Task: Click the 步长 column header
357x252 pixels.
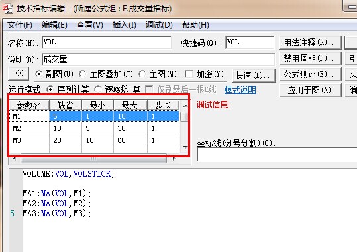Action: click(x=163, y=105)
